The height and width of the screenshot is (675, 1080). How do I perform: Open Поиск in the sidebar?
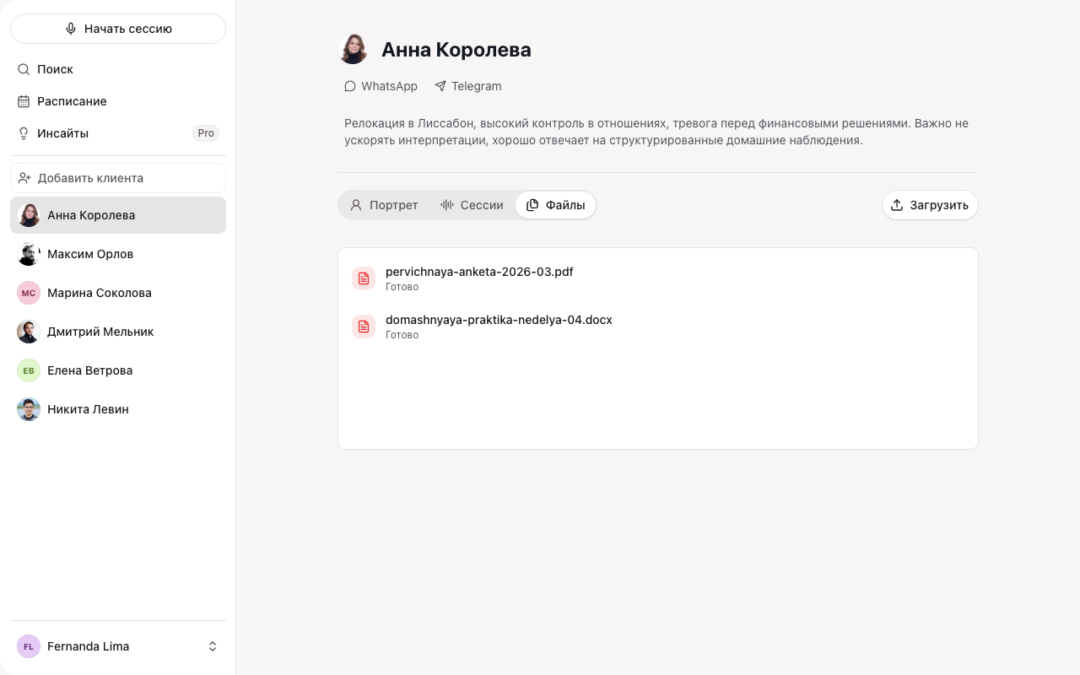[x=118, y=69]
